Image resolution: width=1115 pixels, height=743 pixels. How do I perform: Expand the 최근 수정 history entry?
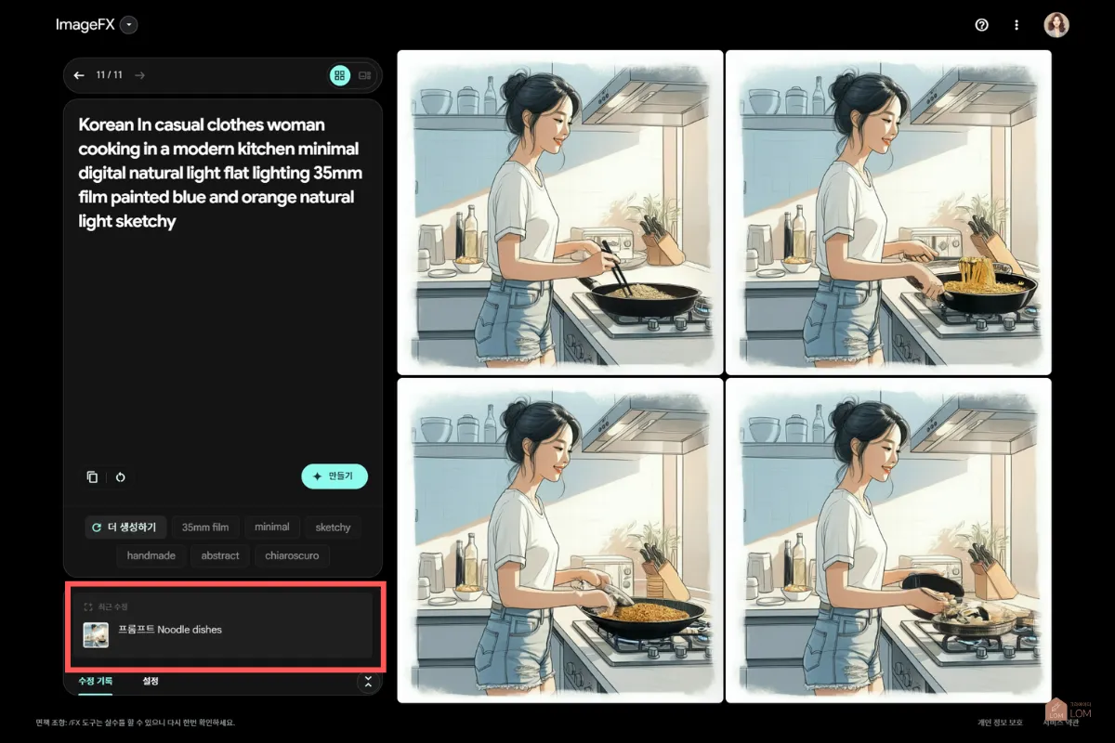pyautogui.click(x=87, y=606)
